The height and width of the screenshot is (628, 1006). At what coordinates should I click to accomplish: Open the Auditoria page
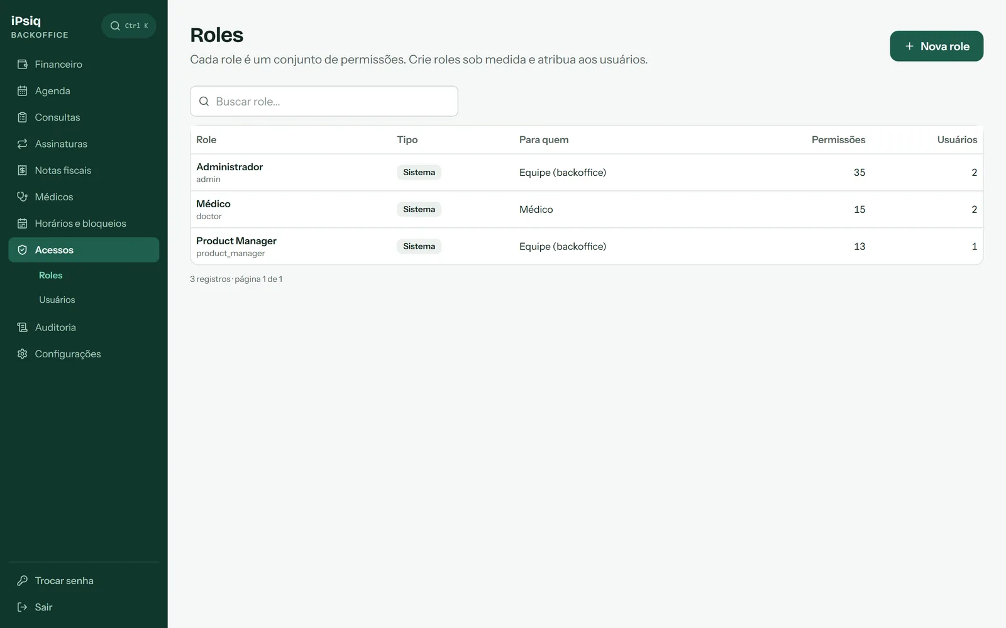pos(84,327)
